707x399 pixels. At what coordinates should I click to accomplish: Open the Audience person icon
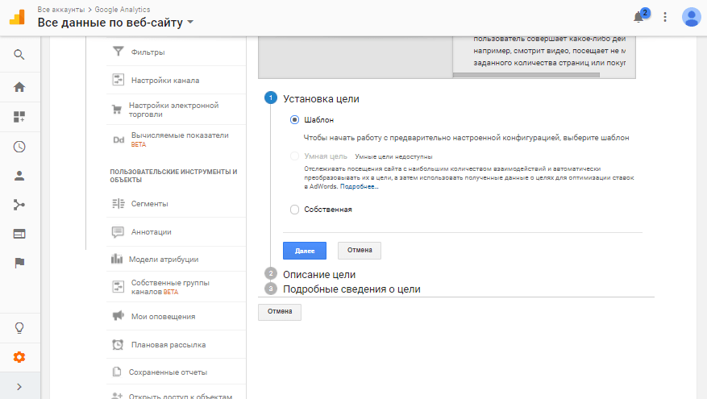19,175
